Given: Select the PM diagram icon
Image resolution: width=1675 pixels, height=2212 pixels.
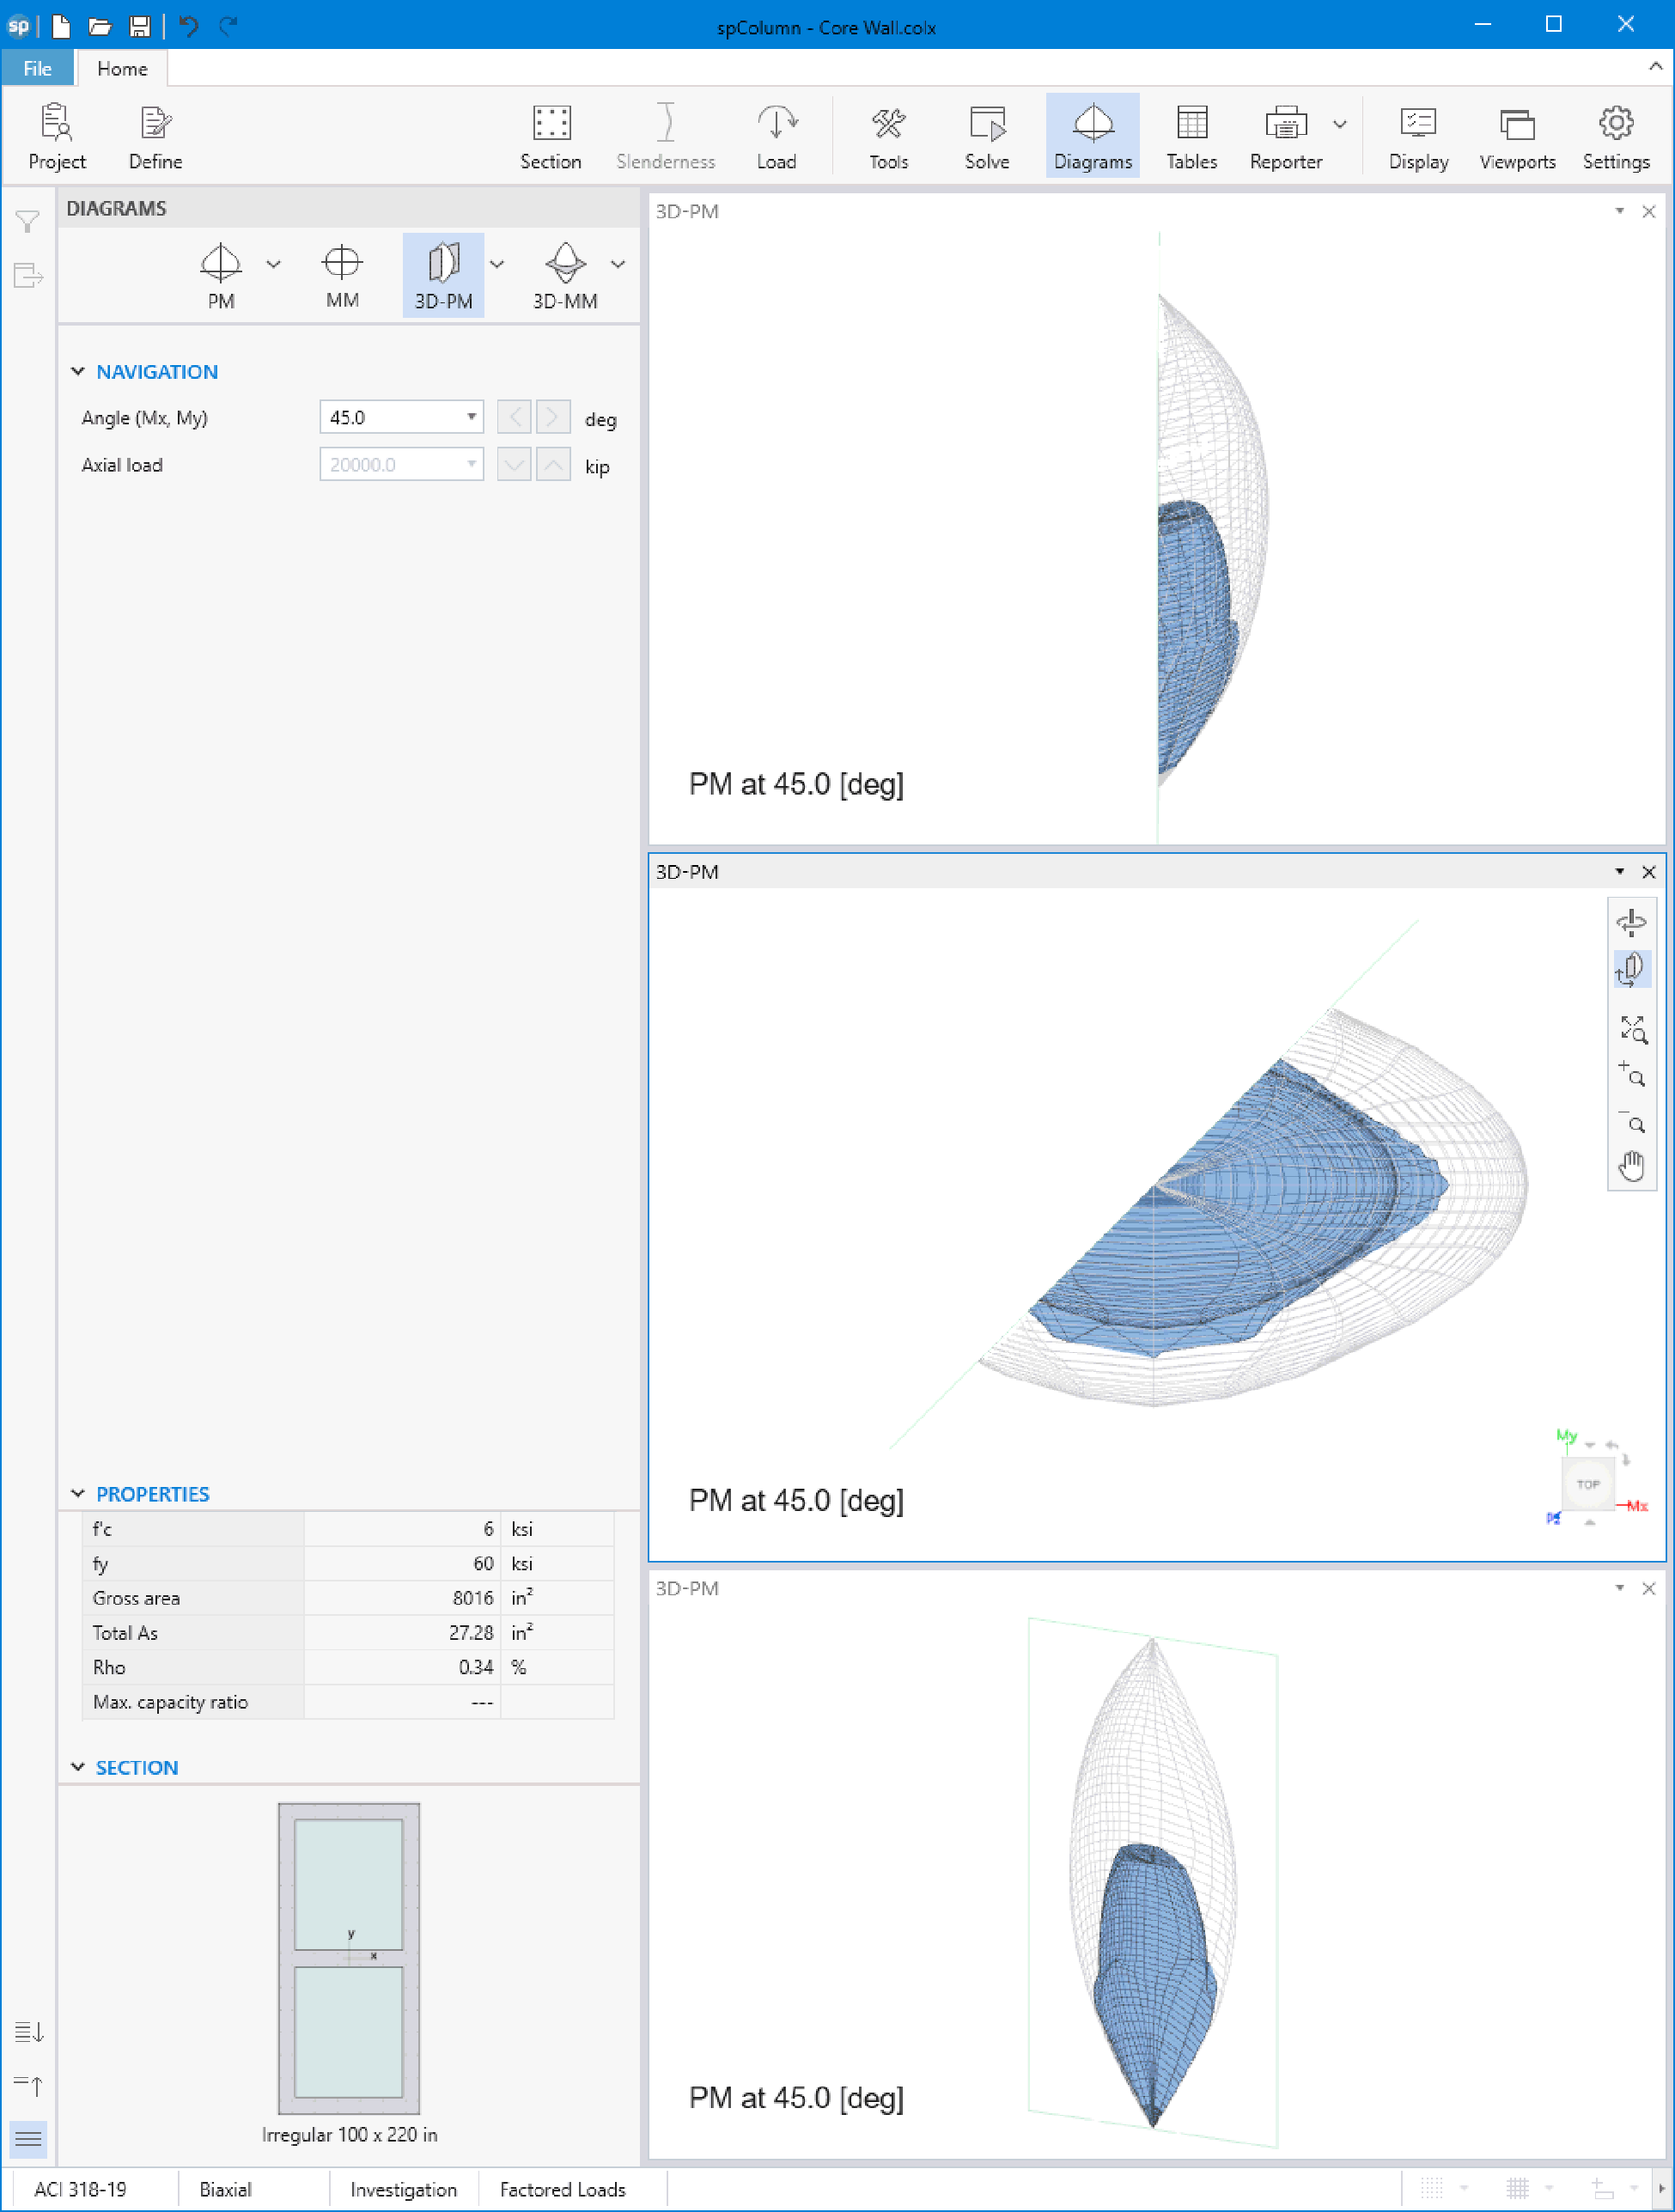Looking at the screenshot, I should click(x=221, y=276).
